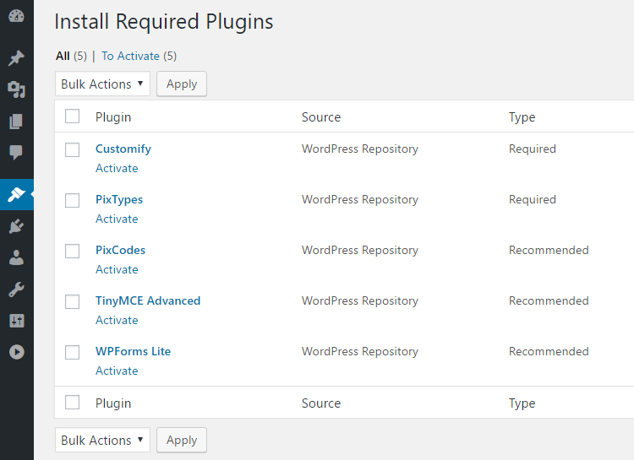Activate the TinyMCE Advanced plugin

117,320
